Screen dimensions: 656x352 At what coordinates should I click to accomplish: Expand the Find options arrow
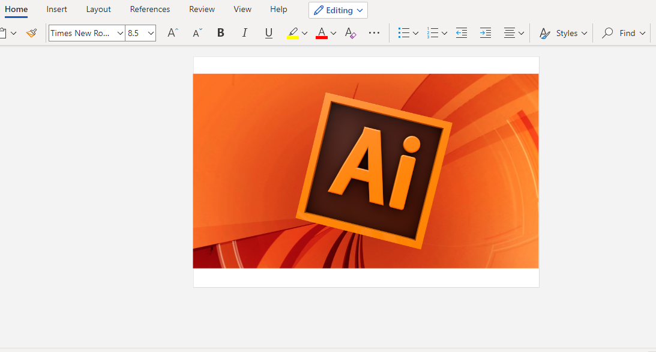pyautogui.click(x=643, y=33)
